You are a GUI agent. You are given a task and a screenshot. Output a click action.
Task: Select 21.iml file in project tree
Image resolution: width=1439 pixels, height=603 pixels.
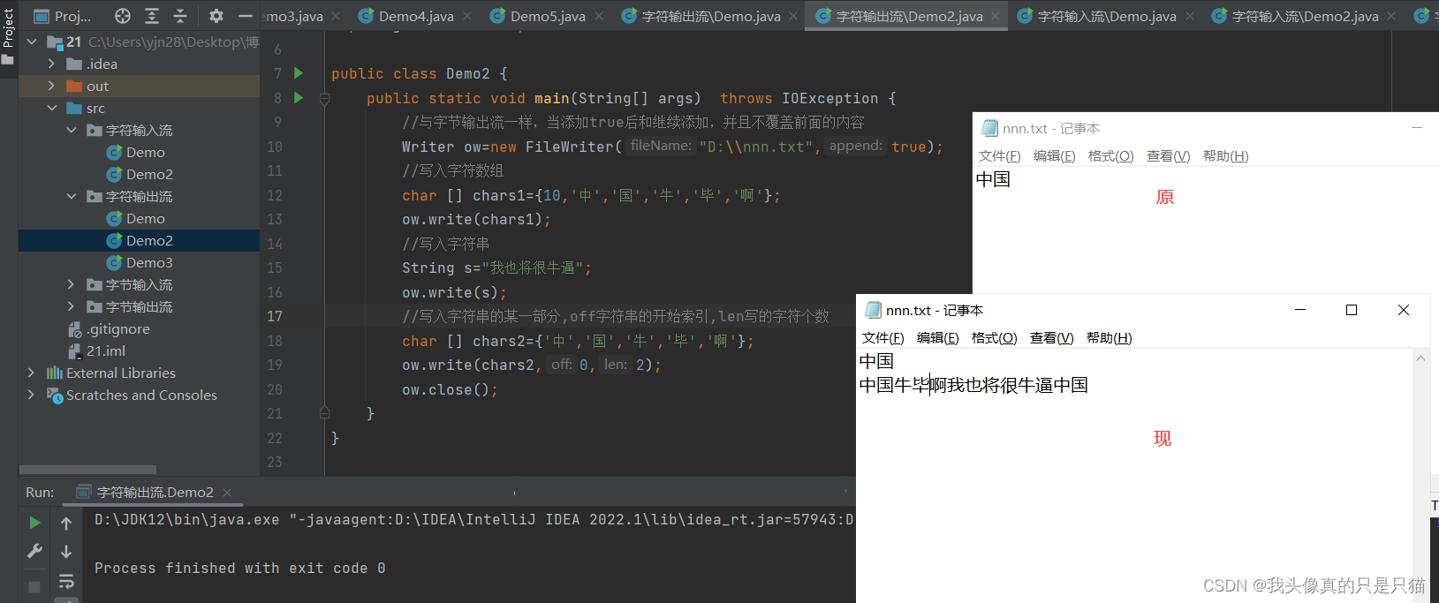coord(106,350)
